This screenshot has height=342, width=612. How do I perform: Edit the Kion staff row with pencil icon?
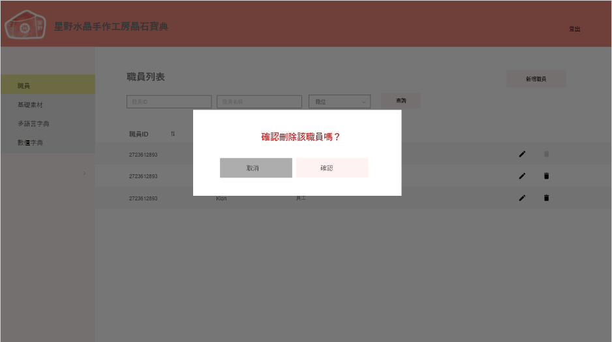[522, 198]
